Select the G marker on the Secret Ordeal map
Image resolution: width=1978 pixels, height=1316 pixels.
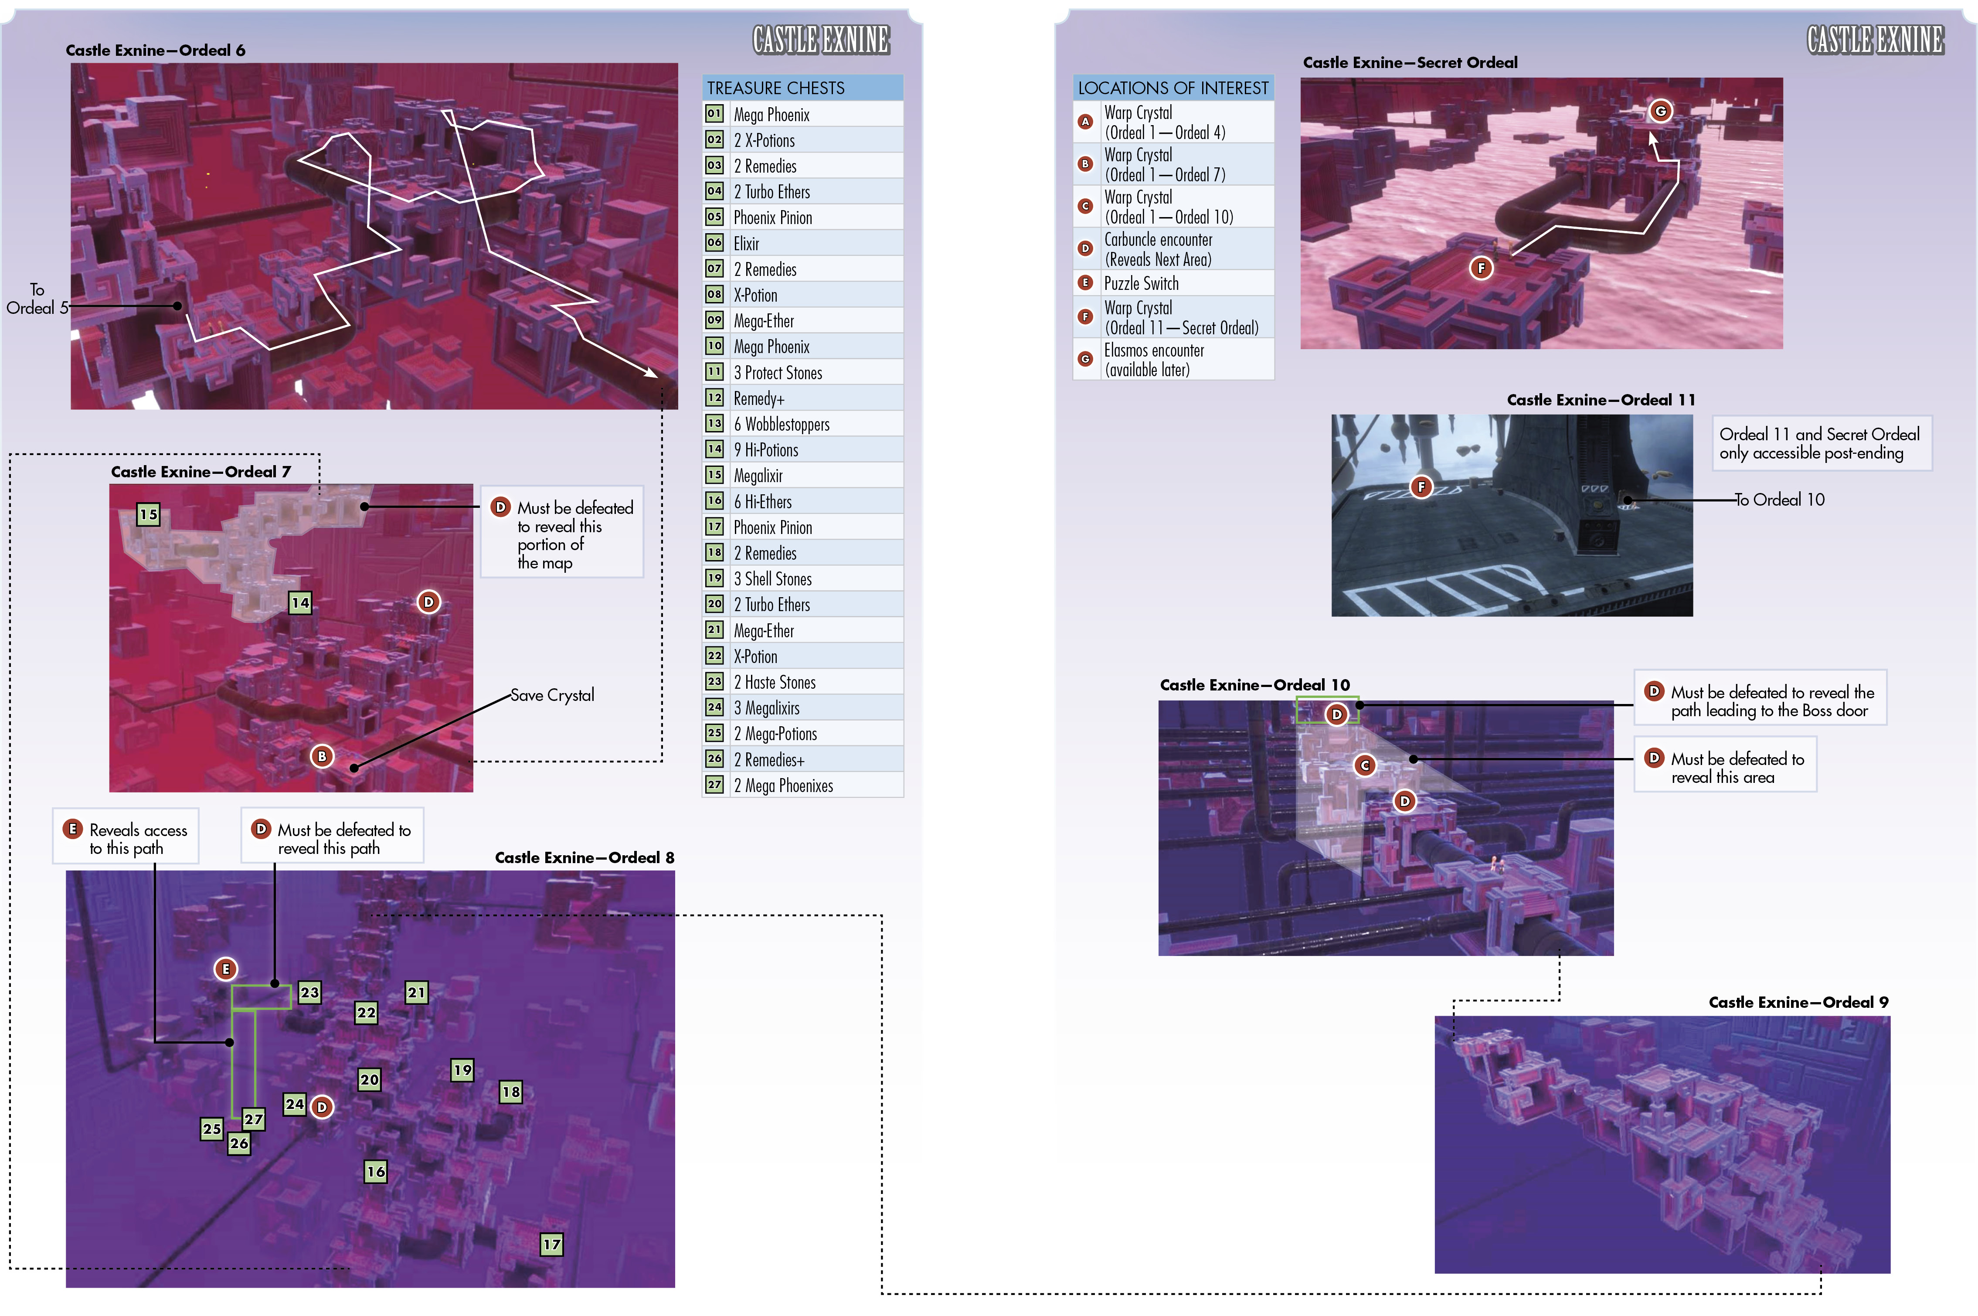point(1660,111)
